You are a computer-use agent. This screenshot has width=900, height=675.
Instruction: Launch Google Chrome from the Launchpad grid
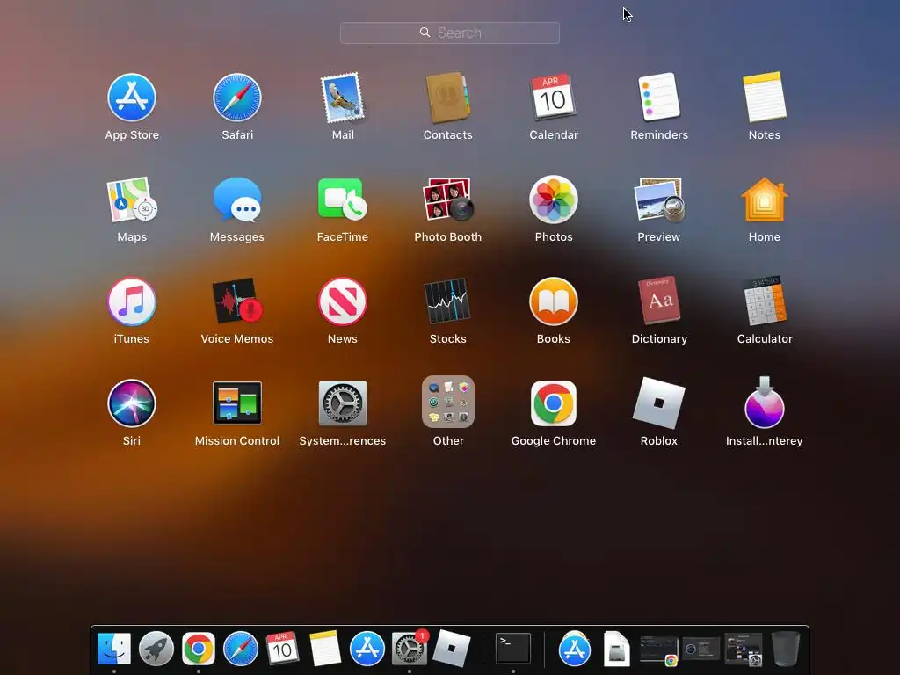click(x=554, y=403)
